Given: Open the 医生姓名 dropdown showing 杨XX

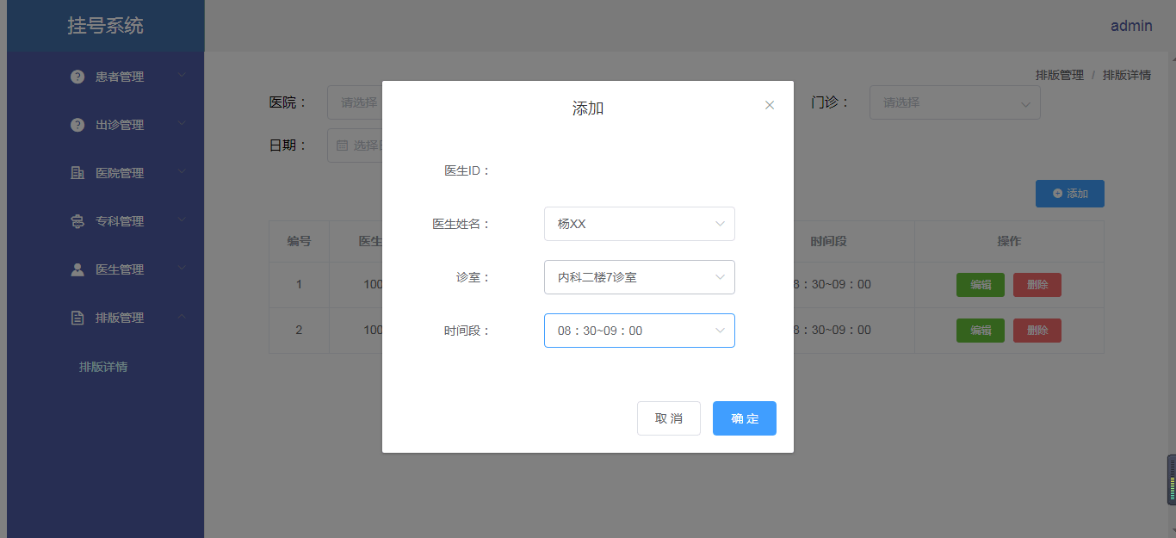Looking at the screenshot, I should 639,224.
